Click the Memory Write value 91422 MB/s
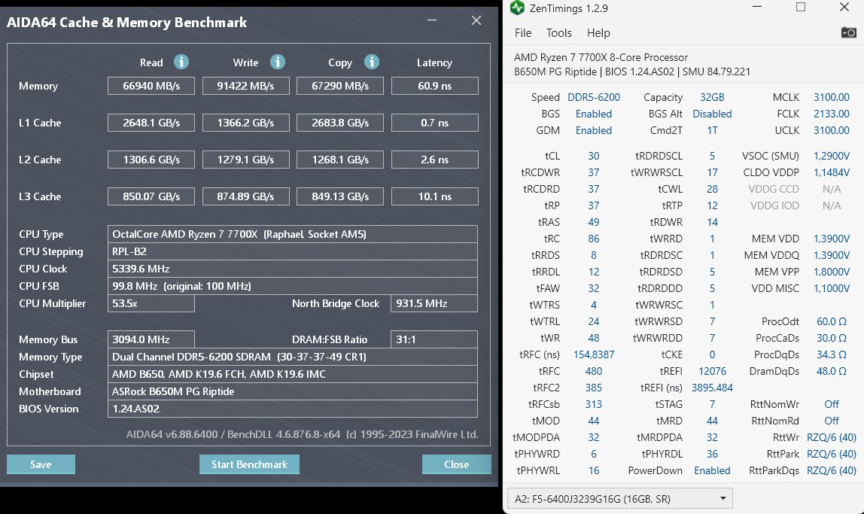The height and width of the screenshot is (514, 864). (x=246, y=86)
